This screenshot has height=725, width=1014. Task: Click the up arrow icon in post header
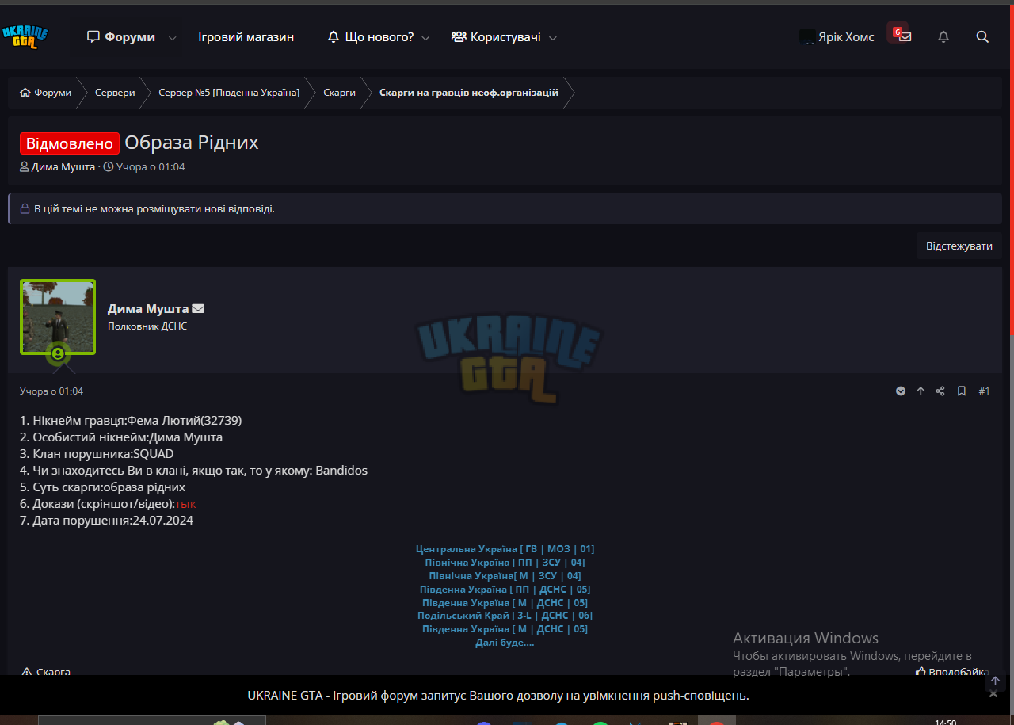[921, 391]
